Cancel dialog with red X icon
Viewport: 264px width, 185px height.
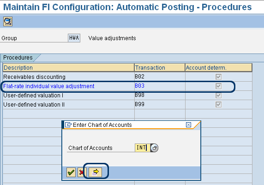point(82,172)
